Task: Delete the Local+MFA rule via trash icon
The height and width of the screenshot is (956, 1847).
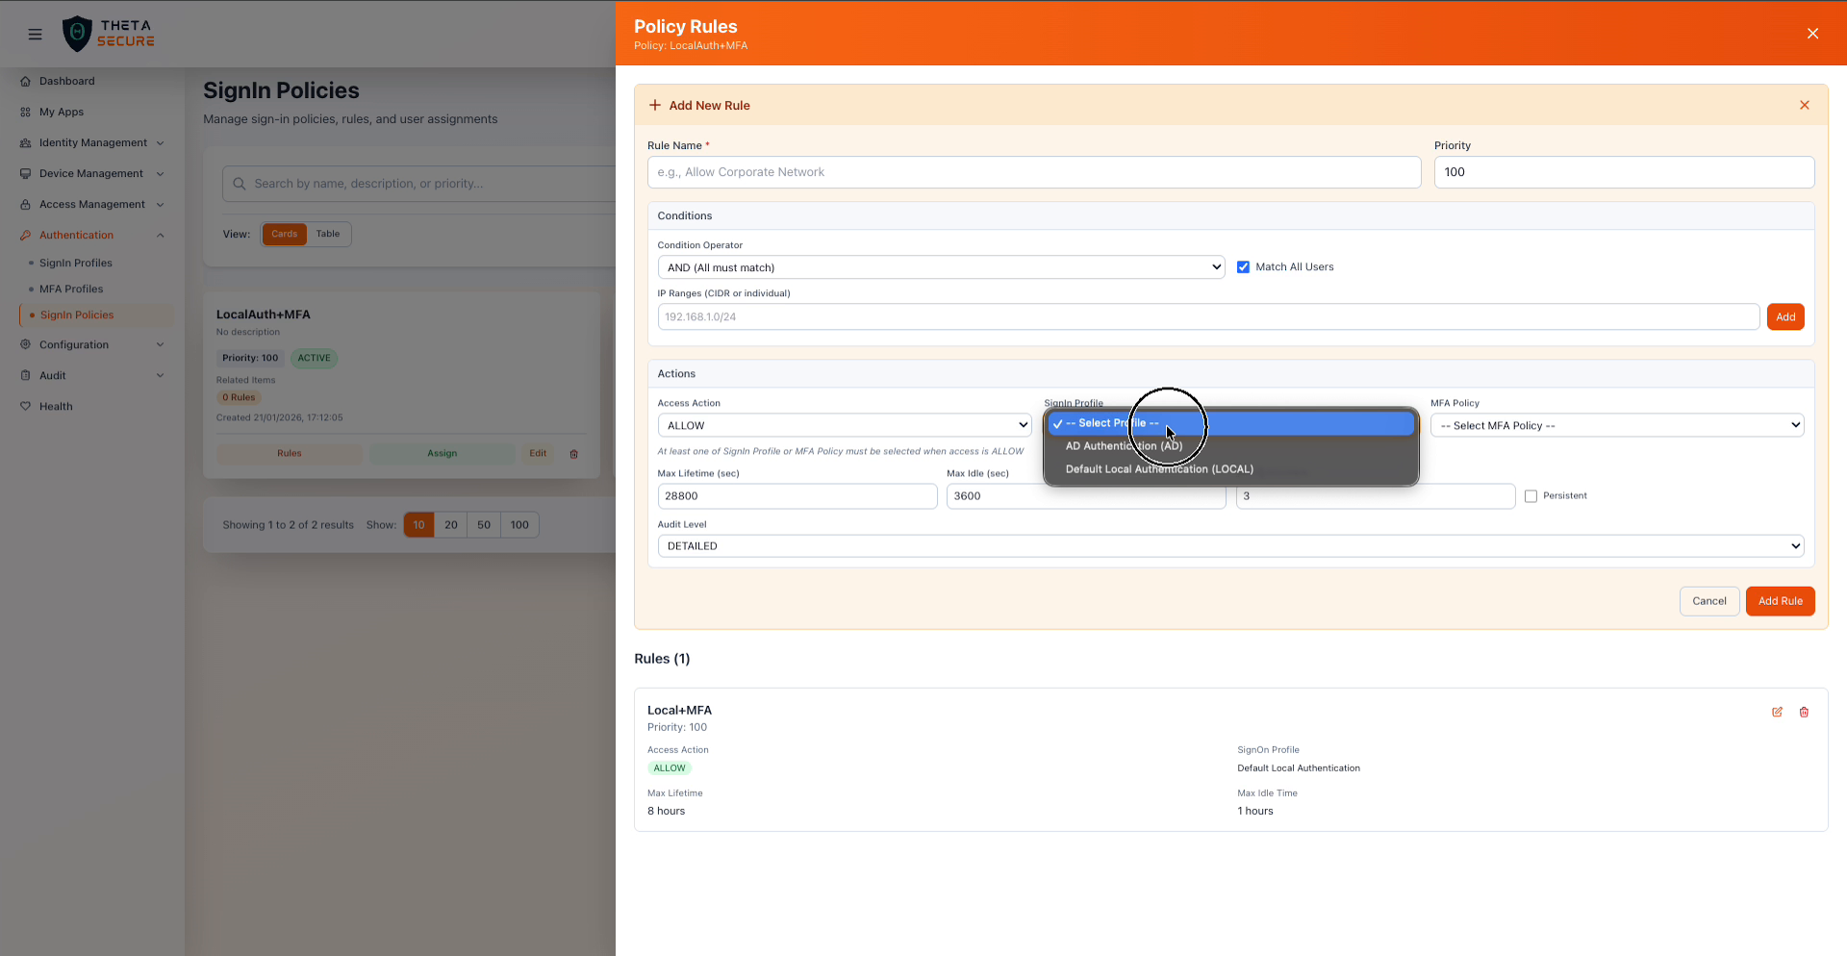Action: point(1804,713)
